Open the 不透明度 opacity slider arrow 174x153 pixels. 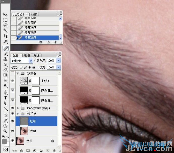(58, 60)
